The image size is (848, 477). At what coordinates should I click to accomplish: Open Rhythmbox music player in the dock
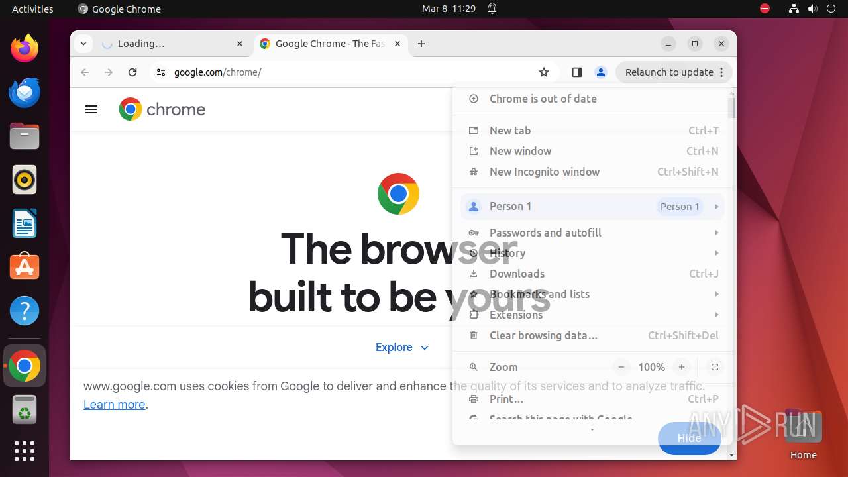tap(25, 180)
